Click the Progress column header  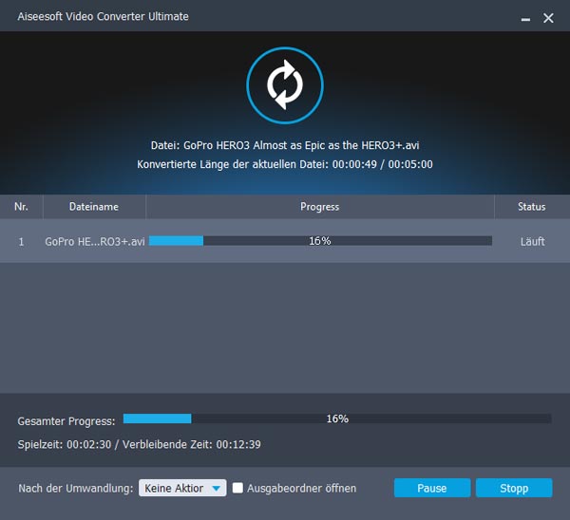coord(319,207)
